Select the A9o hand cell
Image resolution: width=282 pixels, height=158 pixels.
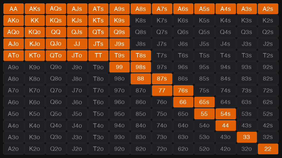(x=13, y=67)
